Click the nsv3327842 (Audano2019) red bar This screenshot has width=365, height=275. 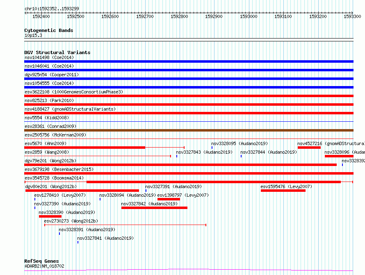(x=154, y=208)
